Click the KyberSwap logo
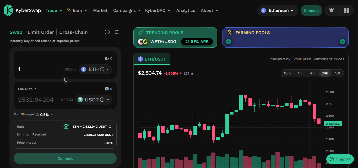358x168 pixels. point(23,10)
